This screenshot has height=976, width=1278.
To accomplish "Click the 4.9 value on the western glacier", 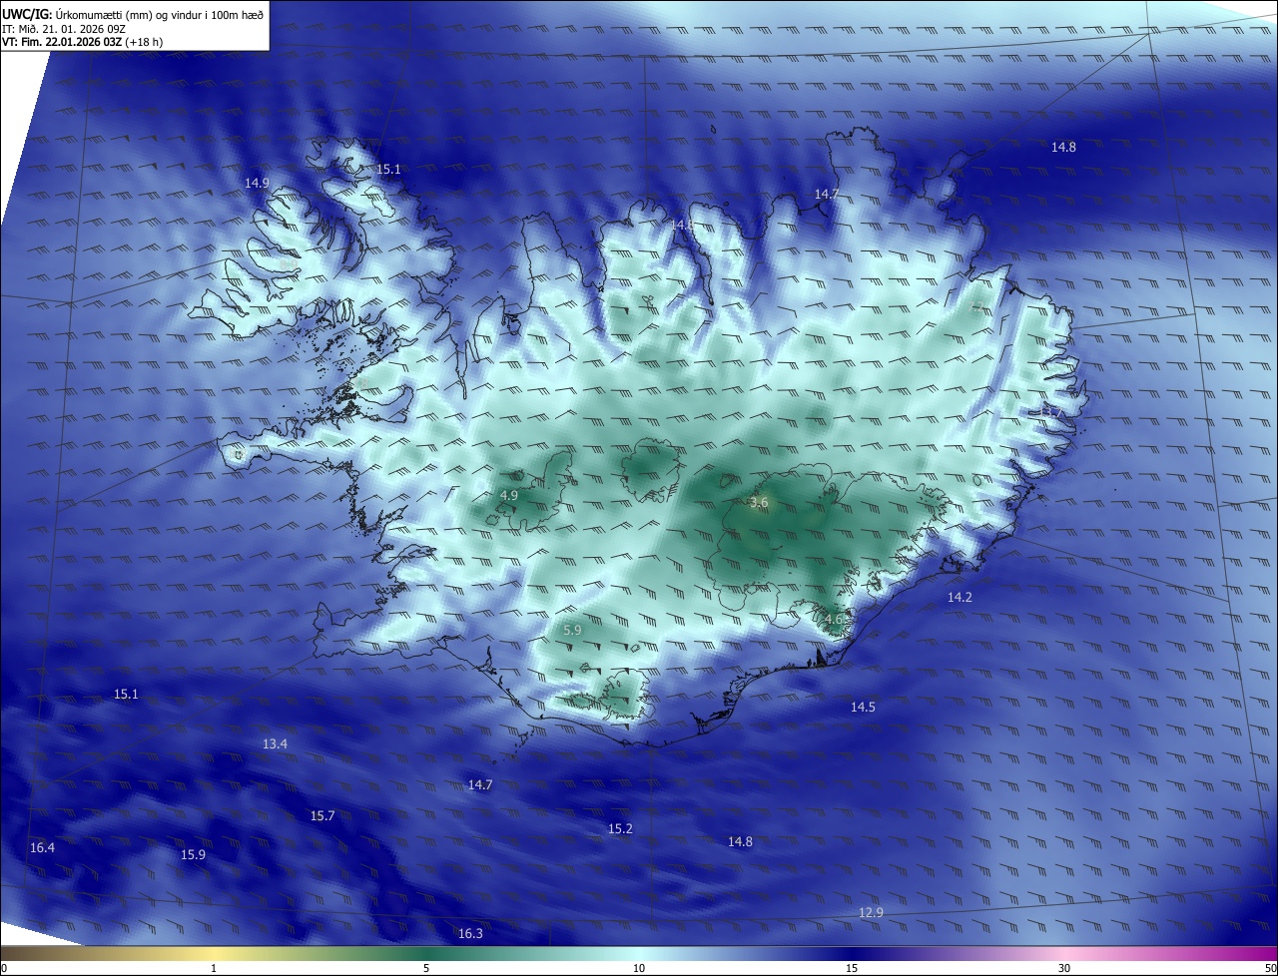I will click(509, 495).
